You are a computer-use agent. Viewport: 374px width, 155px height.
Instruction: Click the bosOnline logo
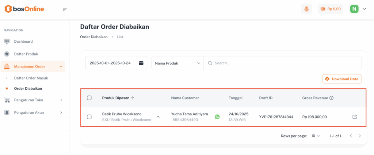[24, 9]
